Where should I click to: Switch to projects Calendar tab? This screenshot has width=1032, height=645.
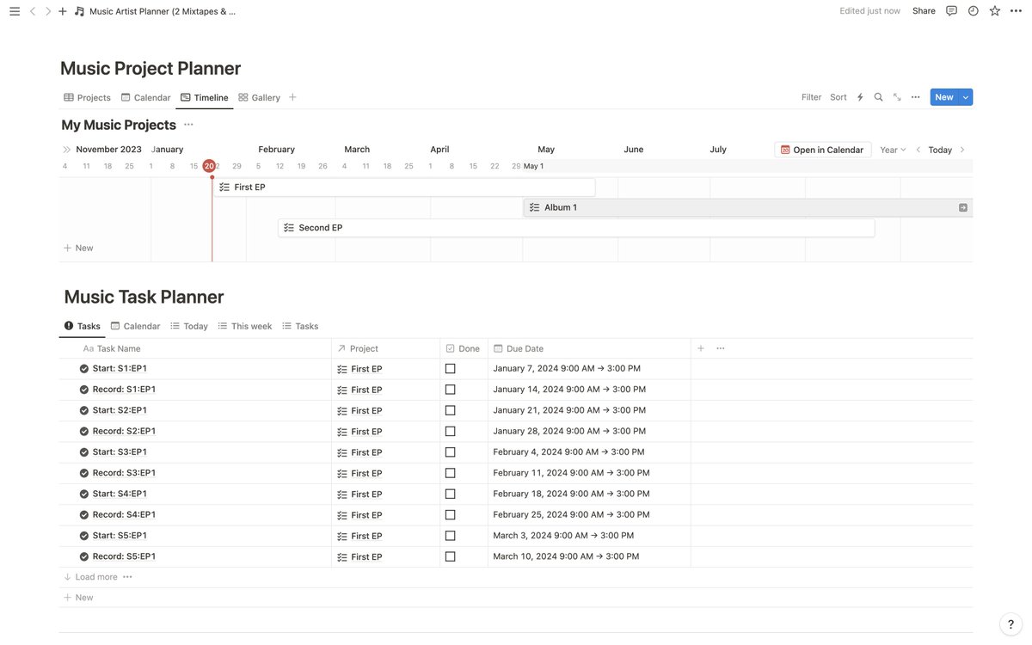pos(145,97)
